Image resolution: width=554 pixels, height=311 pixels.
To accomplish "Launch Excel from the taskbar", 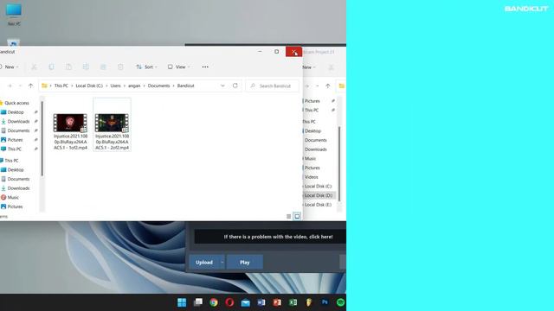I will pyautogui.click(x=293, y=302).
